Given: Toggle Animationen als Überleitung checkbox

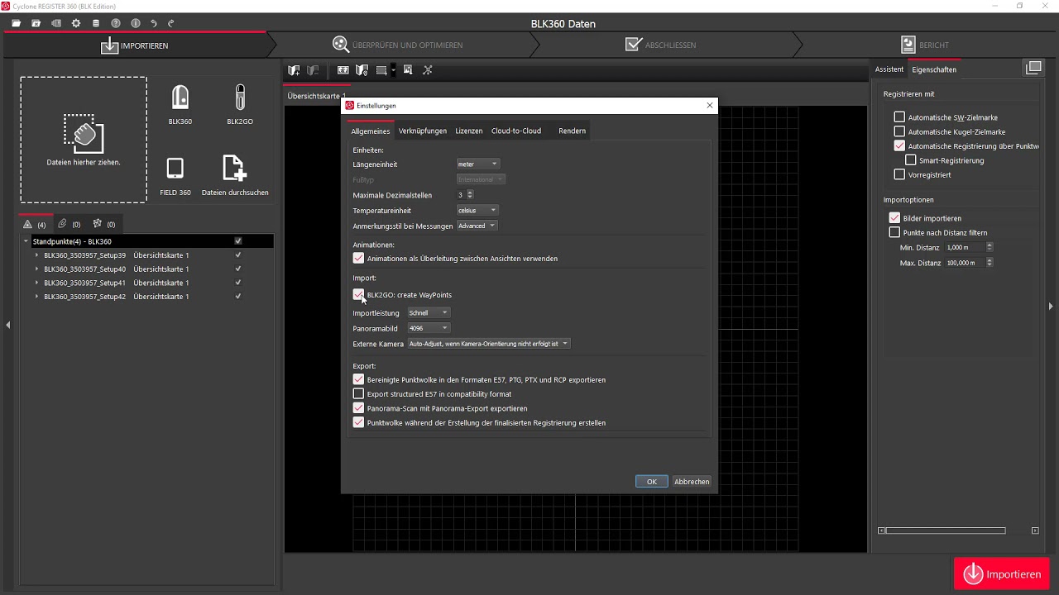Looking at the screenshot, I should pos(358,259).
